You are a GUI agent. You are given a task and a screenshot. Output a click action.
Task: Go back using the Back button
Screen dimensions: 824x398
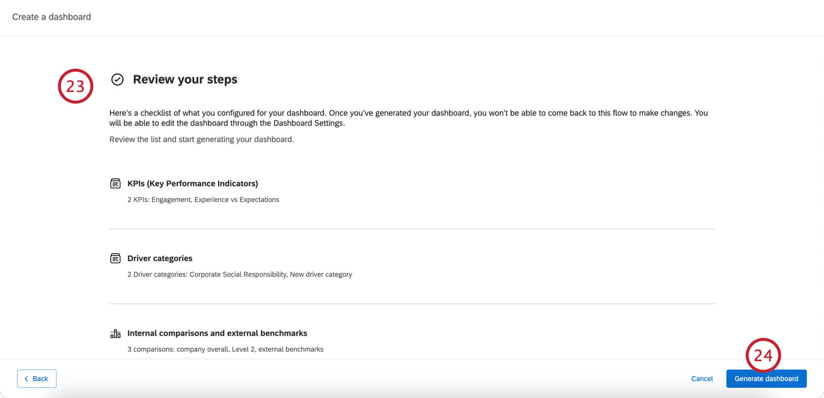36,379
